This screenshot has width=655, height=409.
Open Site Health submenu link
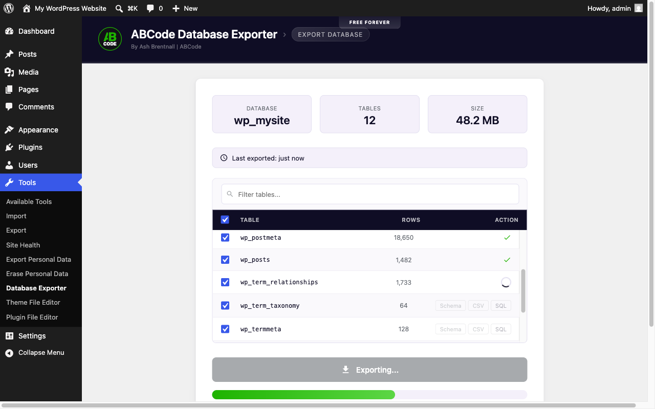pyautogui.click(x=23, y=245)
